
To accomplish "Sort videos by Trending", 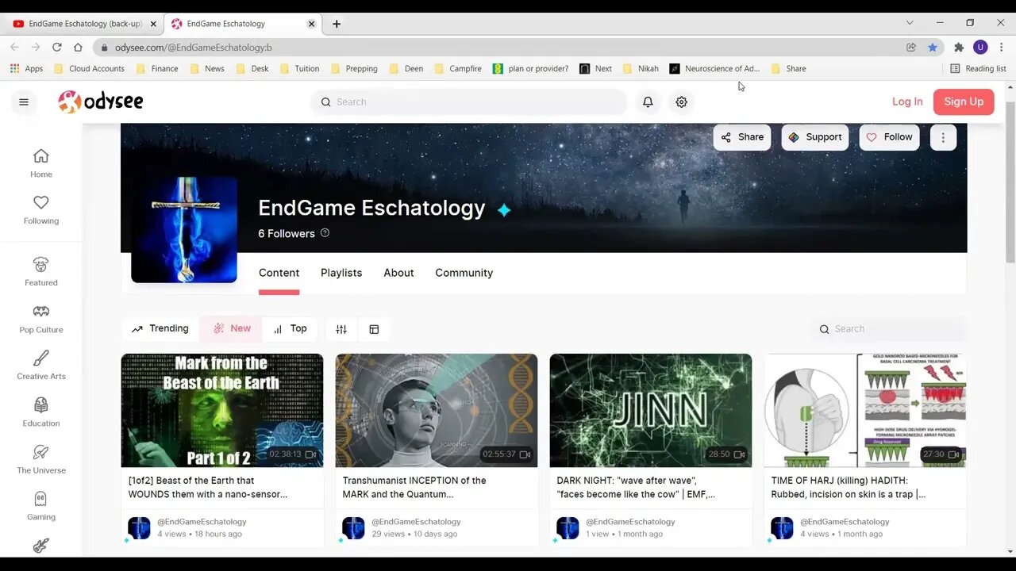I will tap(160, 328).
